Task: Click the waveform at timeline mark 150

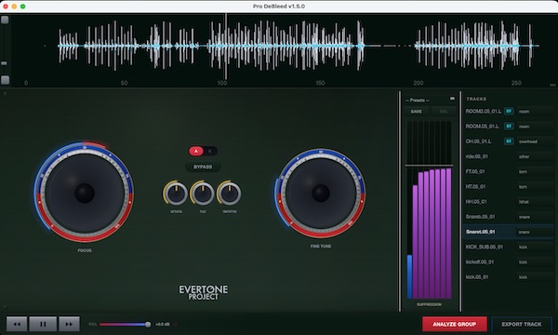Action: 320,47
